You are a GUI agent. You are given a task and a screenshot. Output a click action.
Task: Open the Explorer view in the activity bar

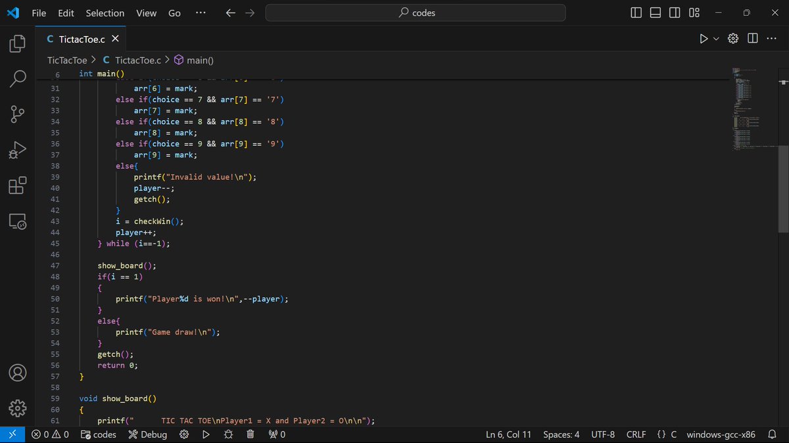[x=18, y=44]
